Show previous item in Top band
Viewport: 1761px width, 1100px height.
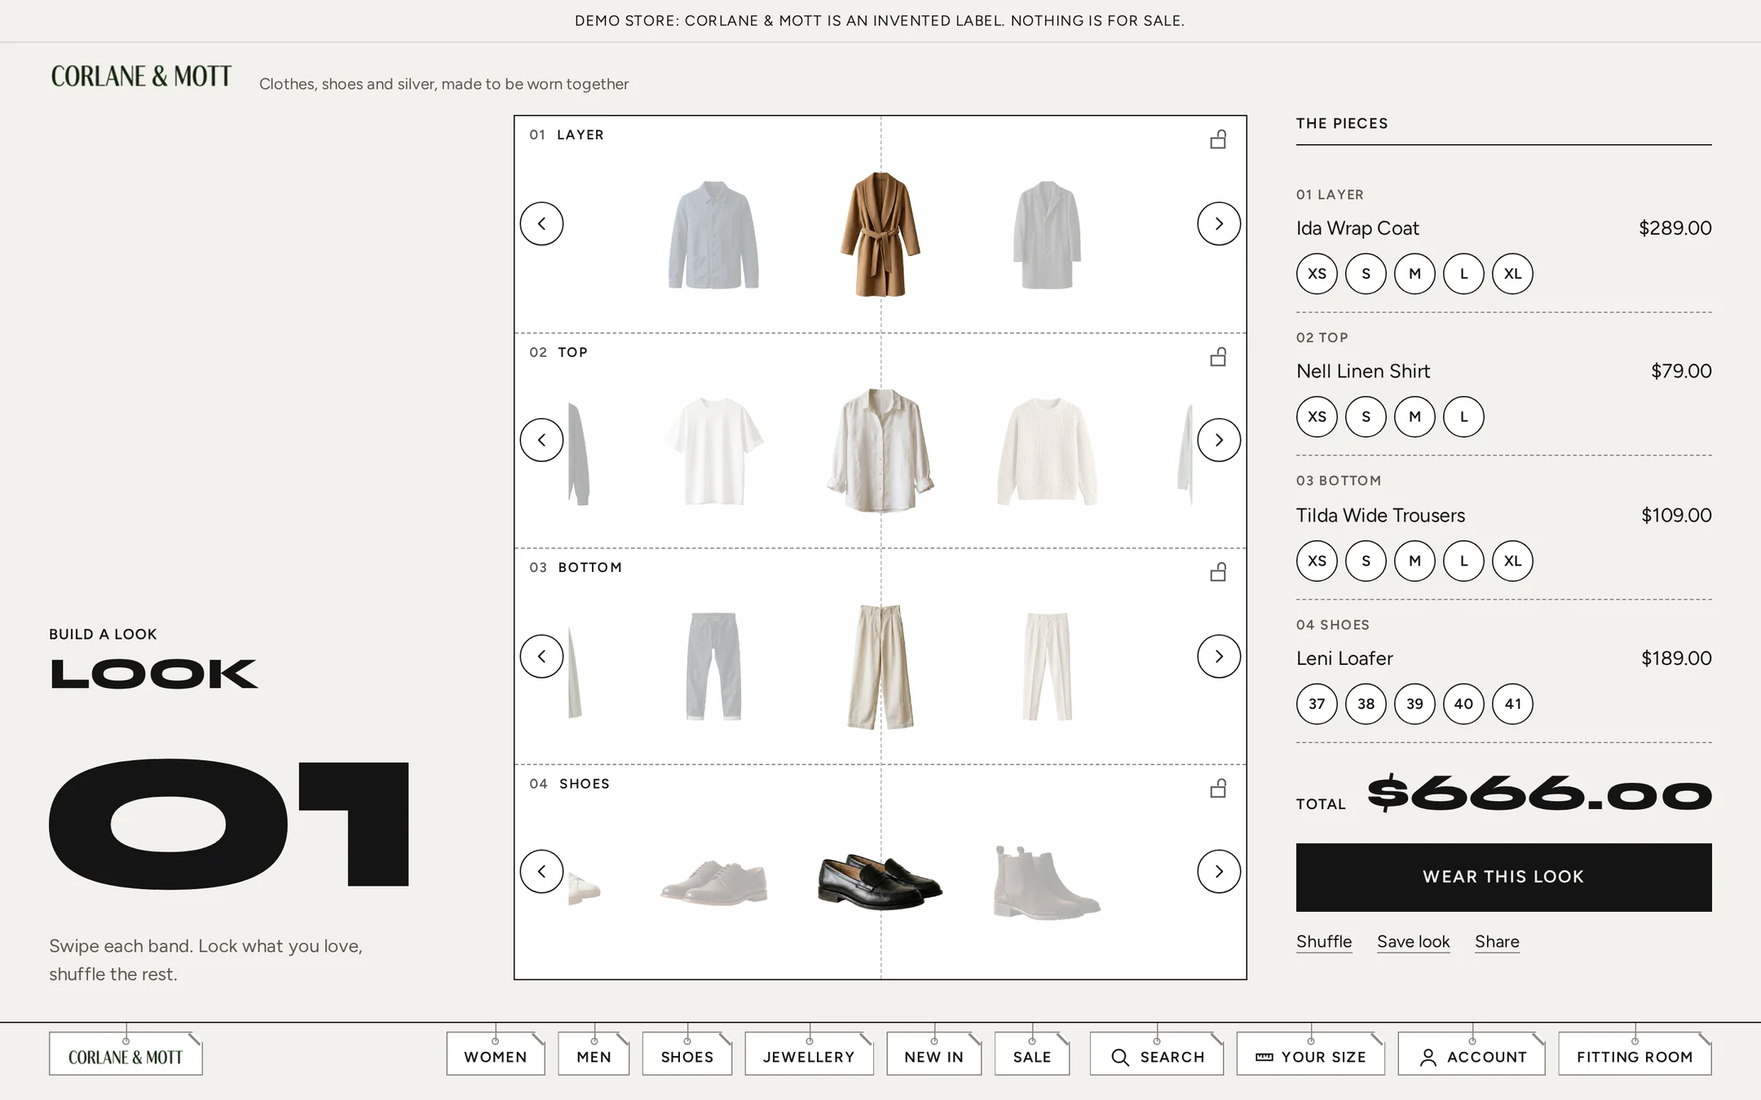pyautogui.click(x=541, y=440)
